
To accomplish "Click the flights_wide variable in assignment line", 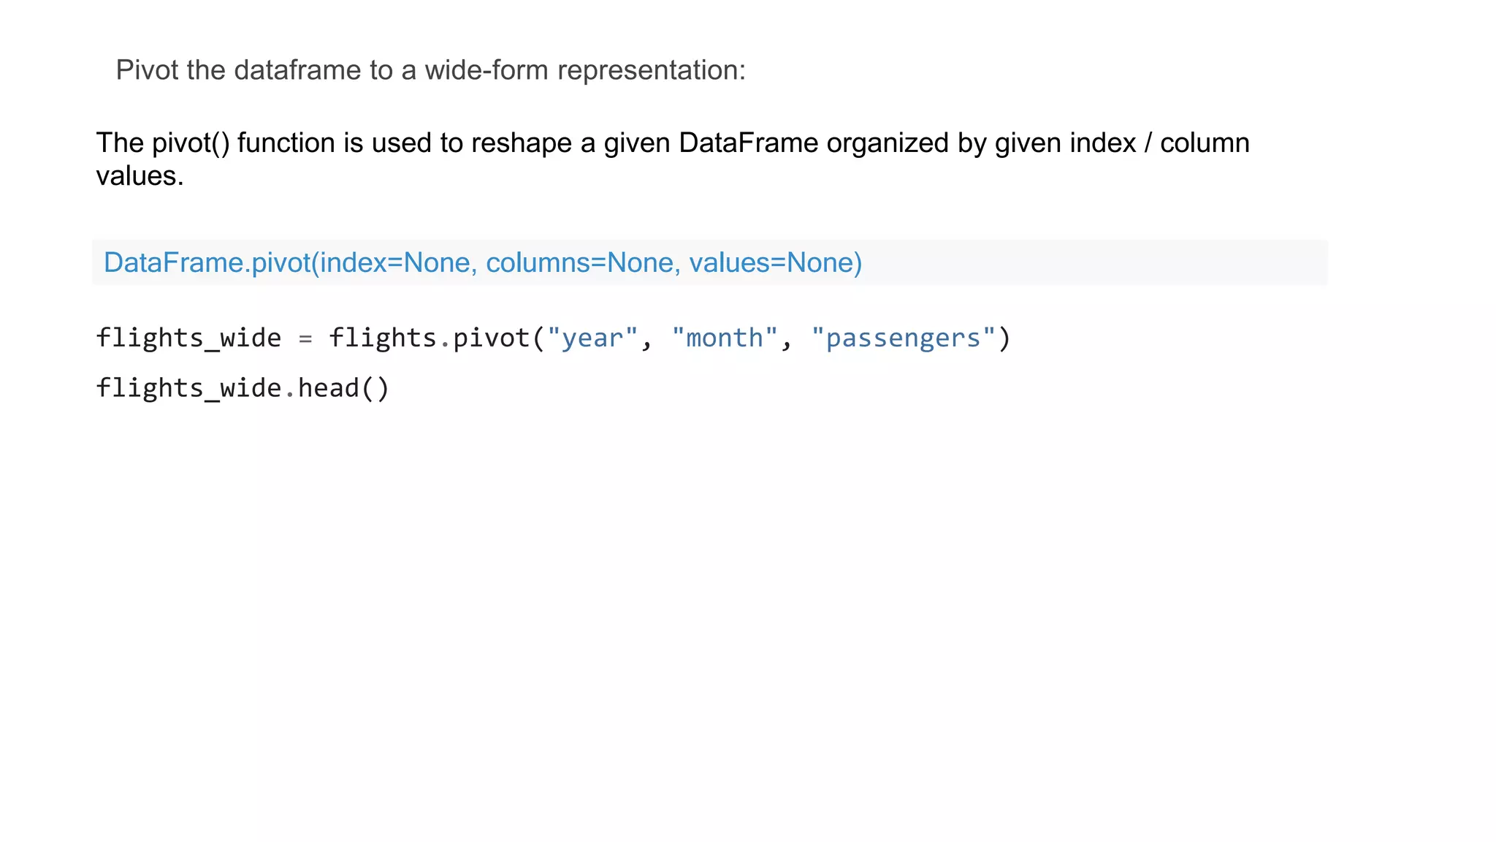I will (x=188, y=338).
